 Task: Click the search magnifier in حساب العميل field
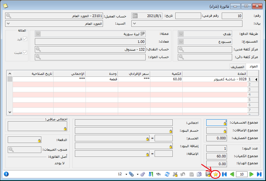point(9,16)
